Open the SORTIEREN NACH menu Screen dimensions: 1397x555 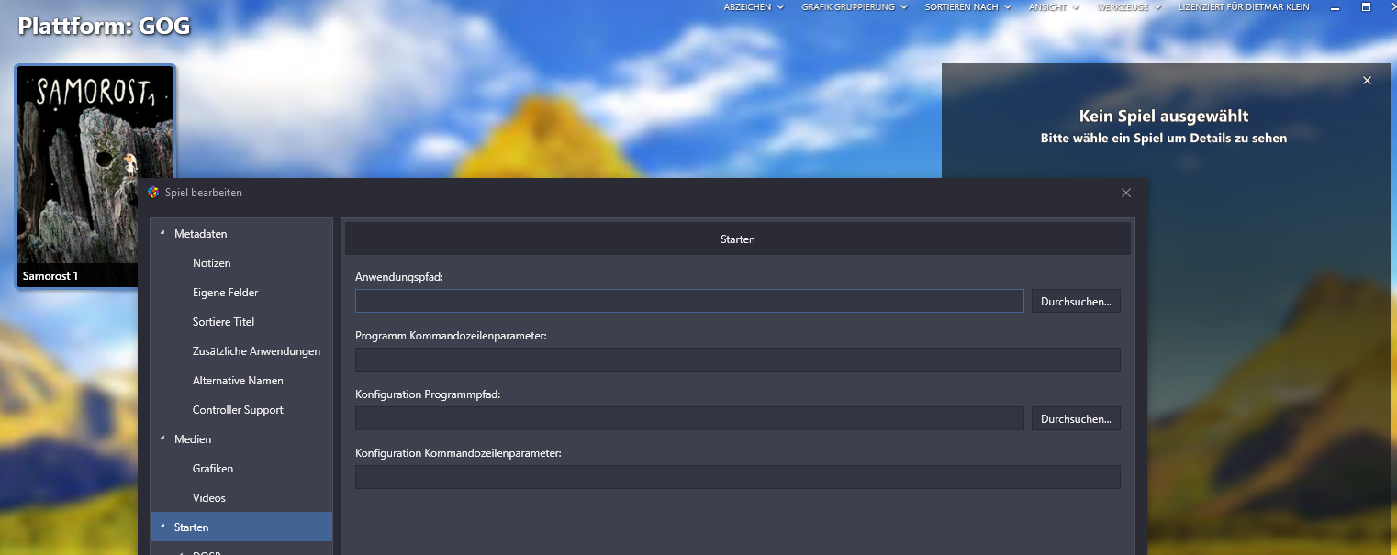coord(967,7)
